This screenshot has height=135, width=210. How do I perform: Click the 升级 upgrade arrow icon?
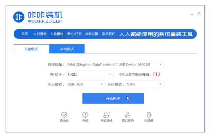85,115
